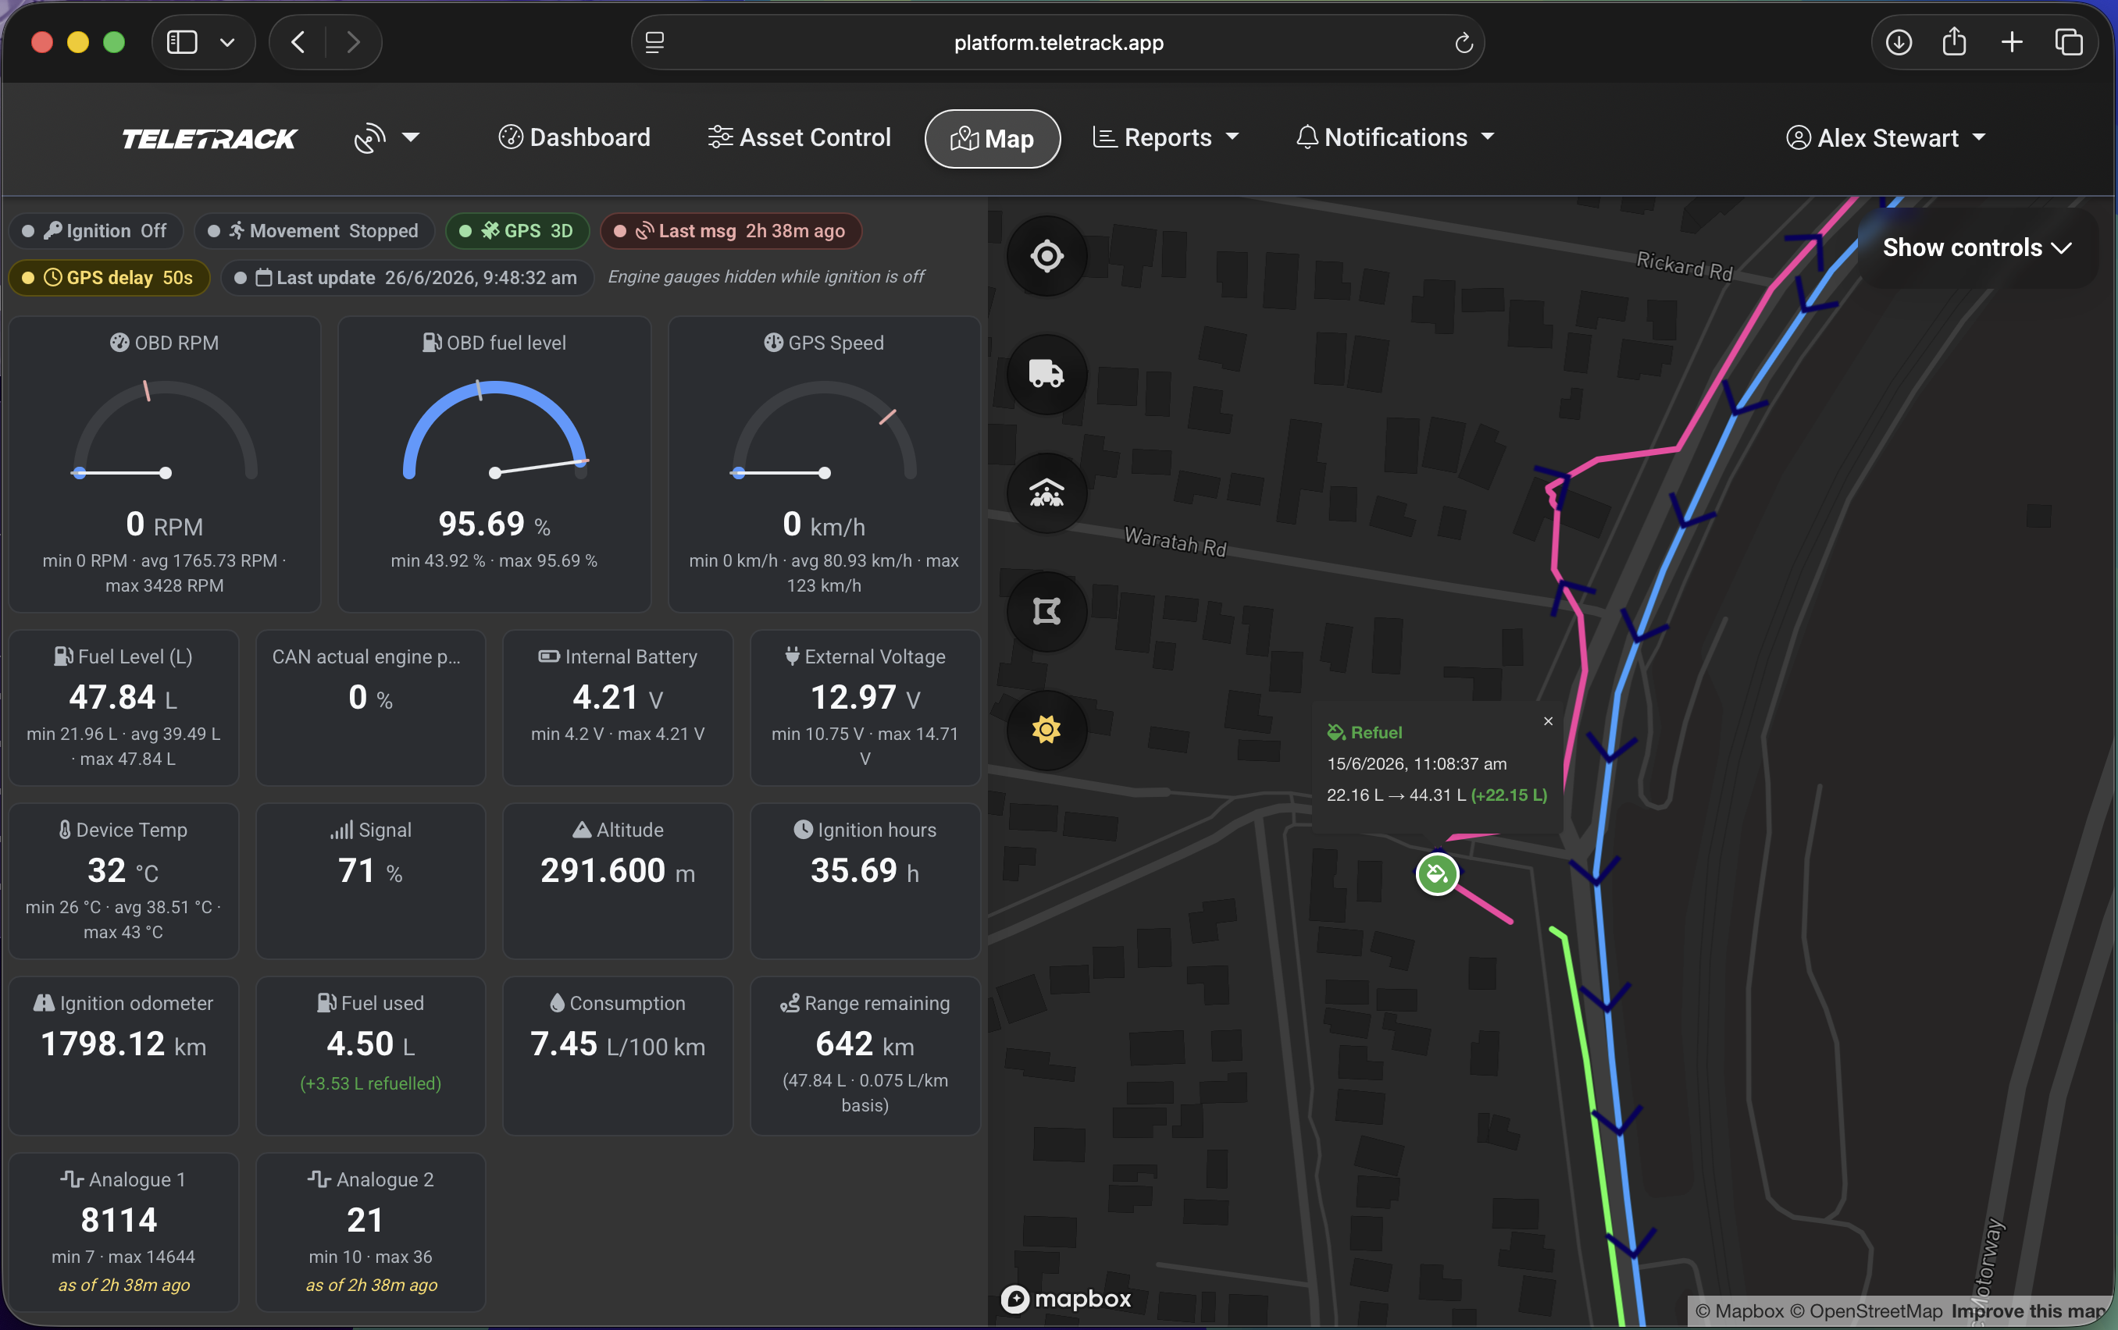Click the Analogue 1 waveform icon
The image size is (2118, 1330).
click(x=72, y=1179)
